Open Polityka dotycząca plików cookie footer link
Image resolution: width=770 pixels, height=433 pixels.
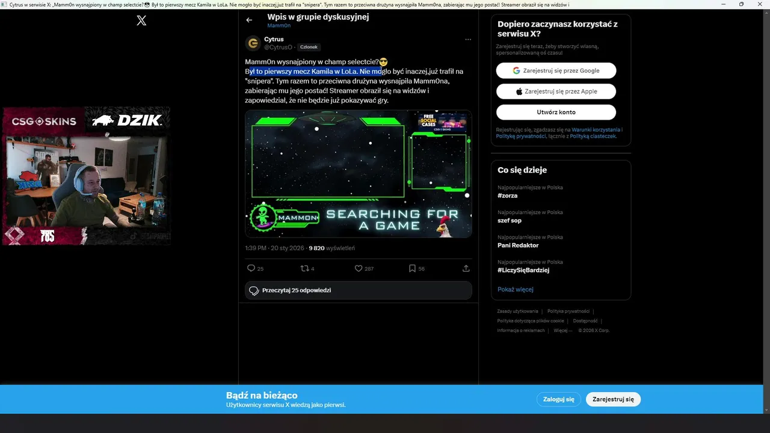tap(531, 321)
